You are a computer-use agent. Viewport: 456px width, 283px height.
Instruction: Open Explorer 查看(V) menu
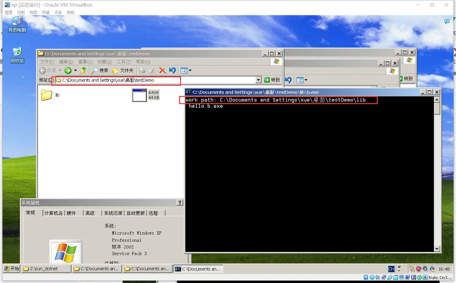pyautogui.click(x=85, y=62)
